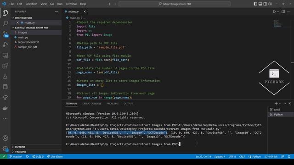
Task: Open the Explorer view in activity bar
Action: pyautogui.click(x=5, y=13)
